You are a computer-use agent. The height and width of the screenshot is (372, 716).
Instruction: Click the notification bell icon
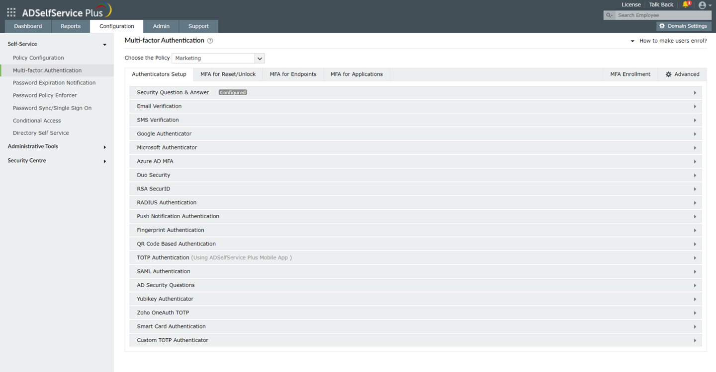click(686, 4)
